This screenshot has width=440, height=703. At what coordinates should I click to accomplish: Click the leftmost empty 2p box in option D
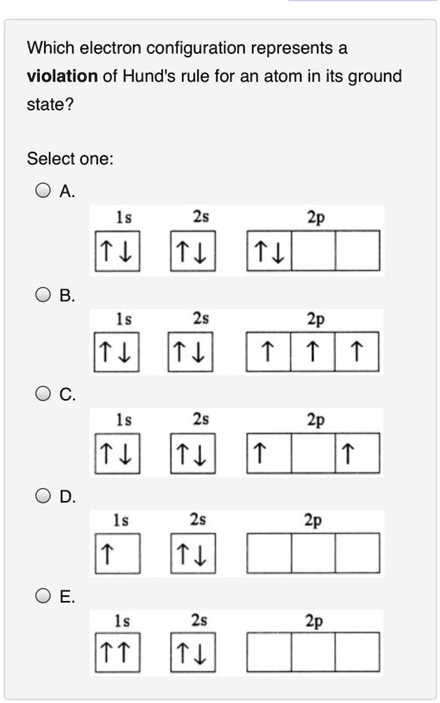click(269, 553)
